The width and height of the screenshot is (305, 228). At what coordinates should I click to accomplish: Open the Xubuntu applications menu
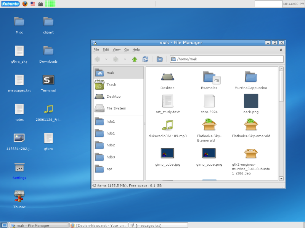click(10, 4)
